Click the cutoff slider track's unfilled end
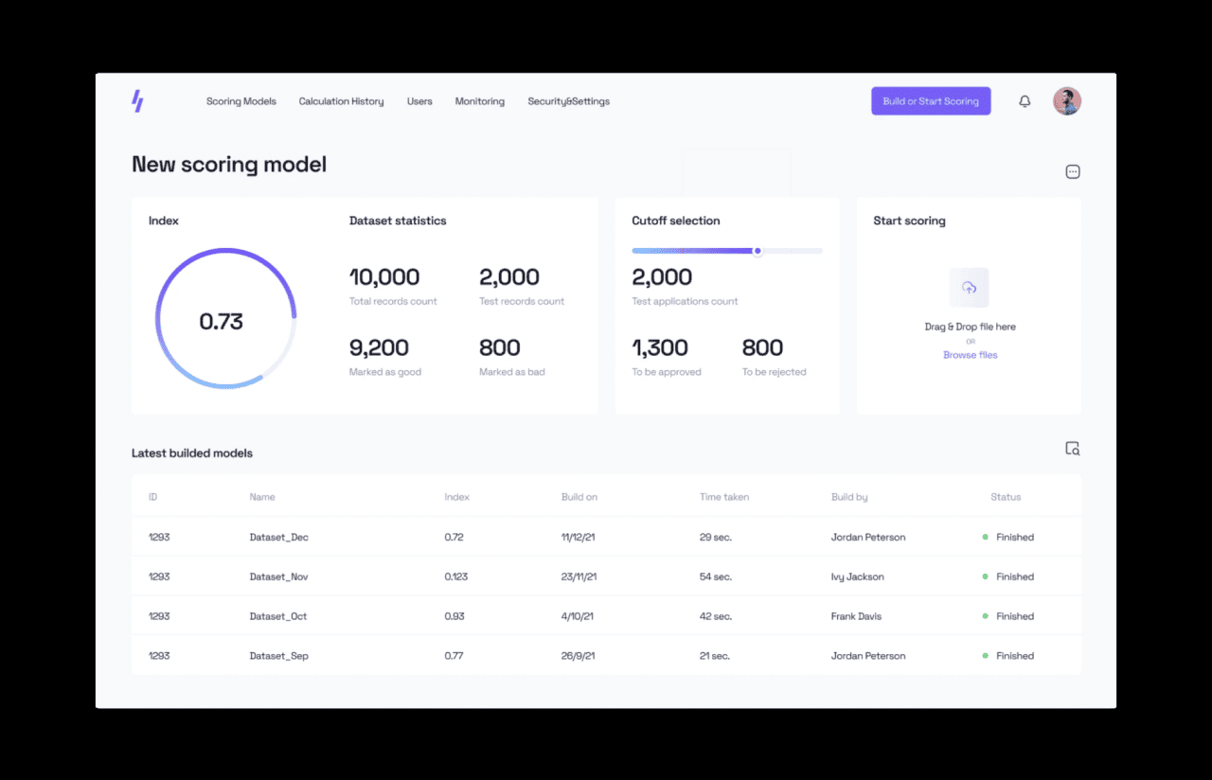 (793, 251)
